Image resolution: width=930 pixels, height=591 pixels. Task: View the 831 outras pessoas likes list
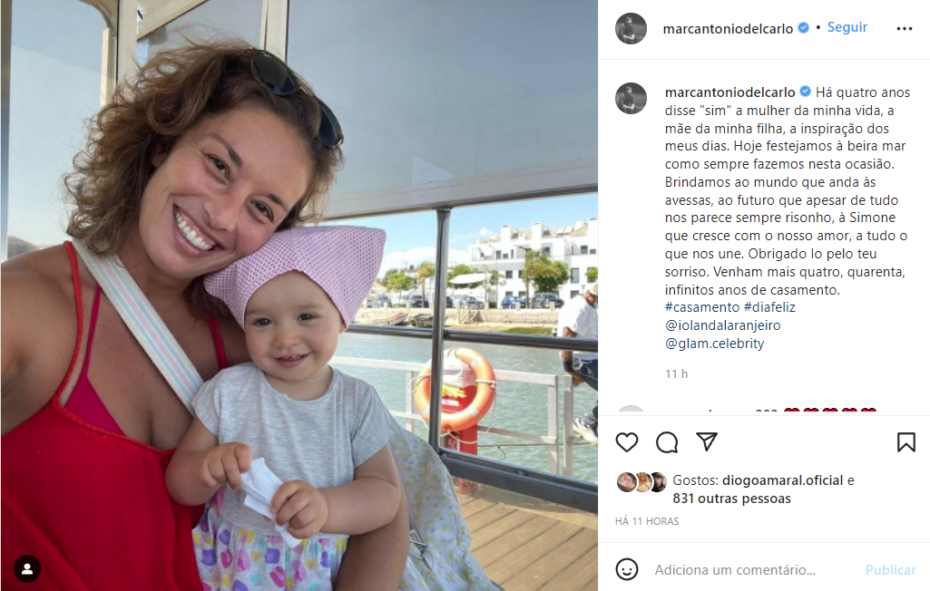(731, 499)
